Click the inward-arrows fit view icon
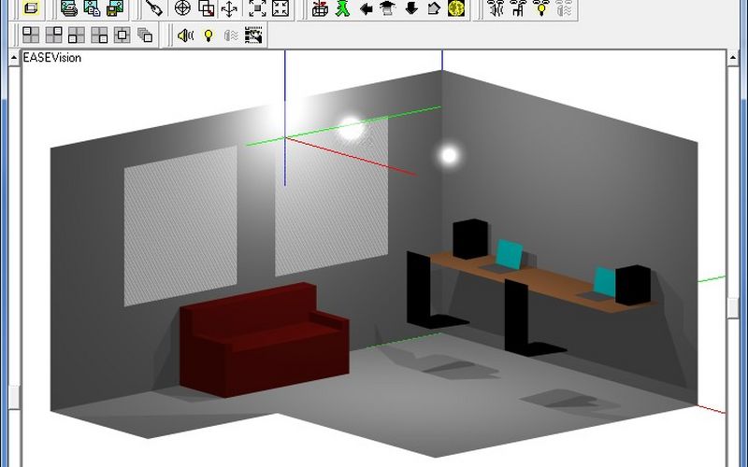Screen dimensions: 748x467 pos(280,8)
